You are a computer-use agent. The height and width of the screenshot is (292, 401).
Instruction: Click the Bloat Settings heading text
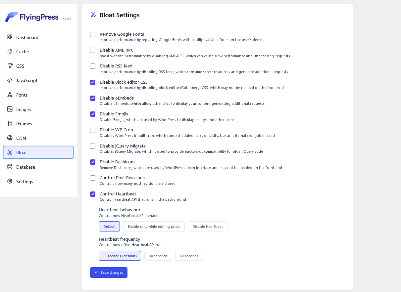tap(120, 15)
